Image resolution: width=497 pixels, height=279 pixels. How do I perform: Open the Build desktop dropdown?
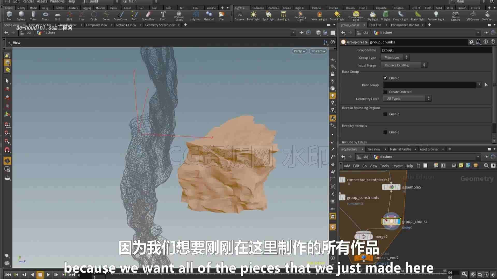[x=101, y=2]
